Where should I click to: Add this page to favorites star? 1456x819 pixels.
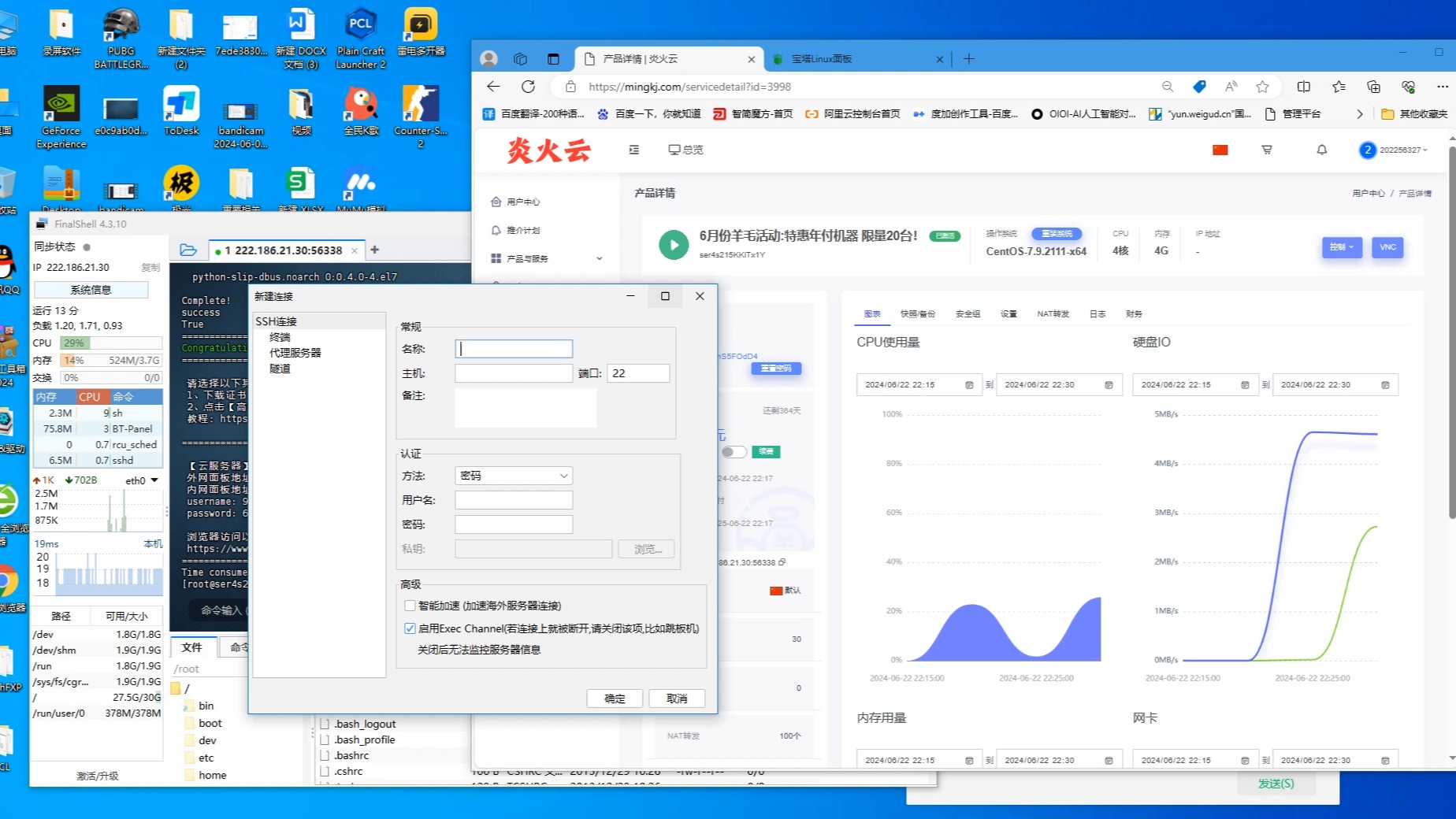1262,87
